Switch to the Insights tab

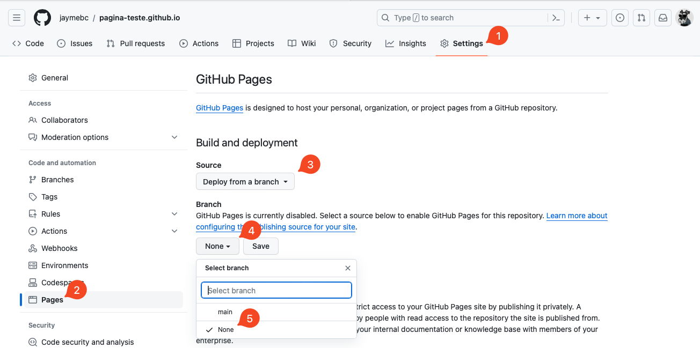[x=406, y=43]
